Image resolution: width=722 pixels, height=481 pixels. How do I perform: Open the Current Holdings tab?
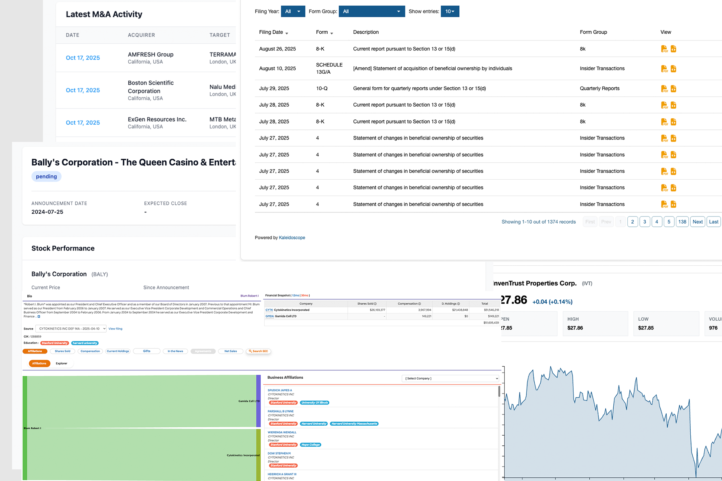(x=118, y=351)
